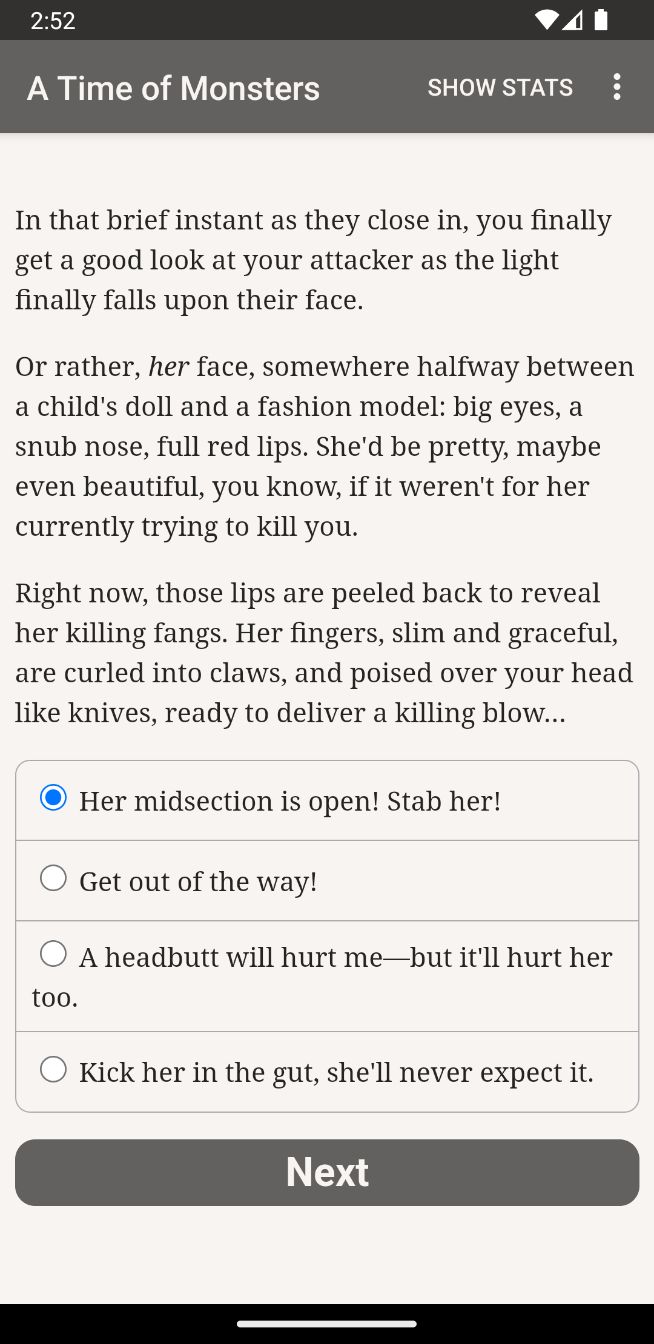Pick the 'Kick her in the gut' radio button
The image size is (654, 1344).
pyautogui.click(x=53, y=1069)
